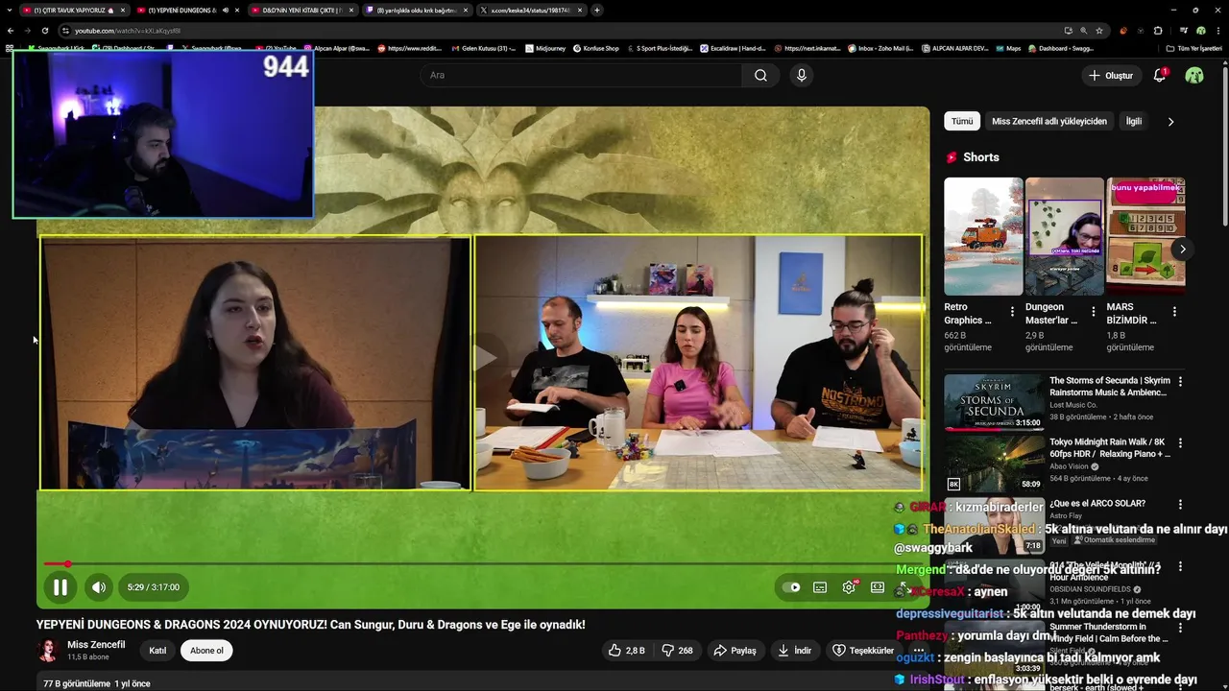Click the YouTube search magnifier button
The image size is (1229, 691).
coord(760,76)
